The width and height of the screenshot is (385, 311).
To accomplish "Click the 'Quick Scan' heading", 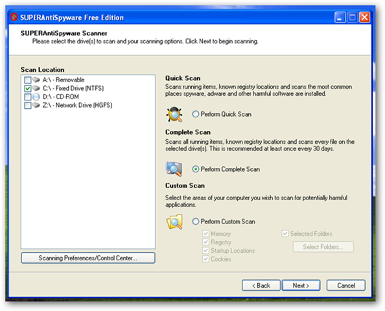I will pos(183,78).
